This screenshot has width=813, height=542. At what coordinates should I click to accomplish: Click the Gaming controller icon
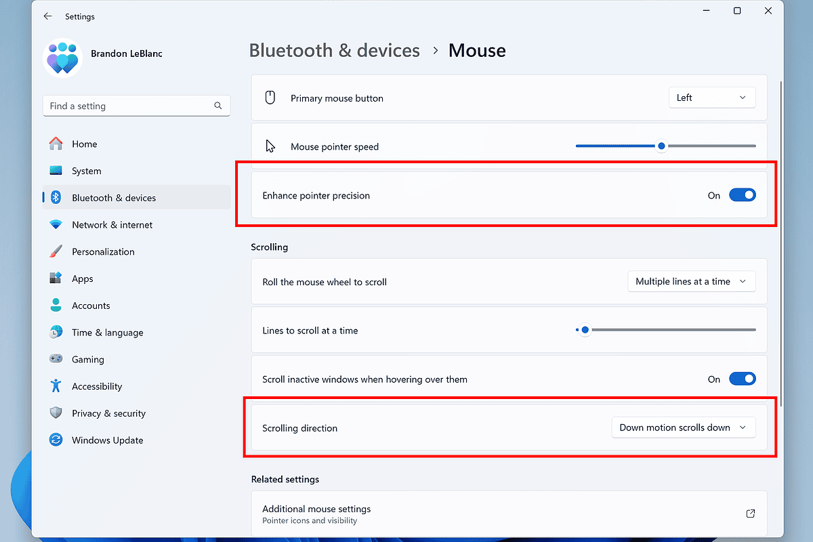click(56, 359)
